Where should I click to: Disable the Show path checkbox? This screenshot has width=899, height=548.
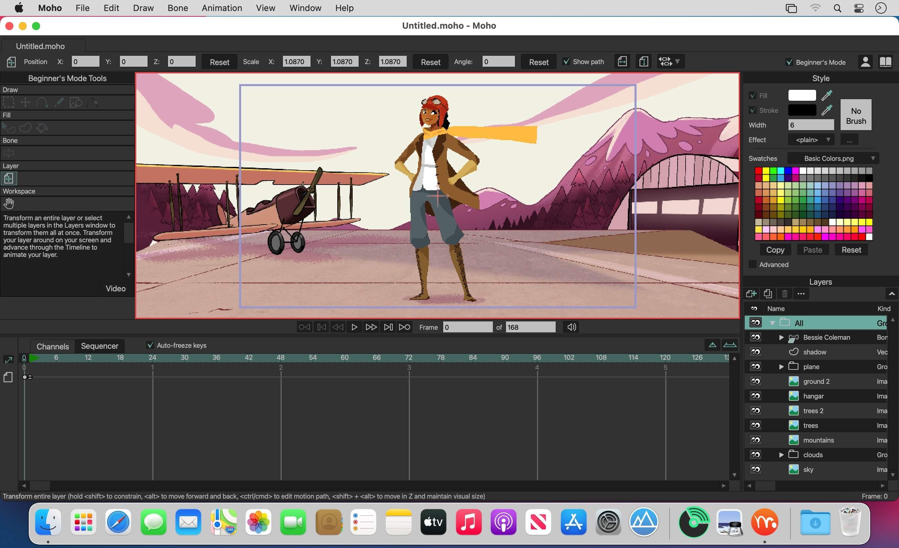pyautogui.click(x=566, y=62)
